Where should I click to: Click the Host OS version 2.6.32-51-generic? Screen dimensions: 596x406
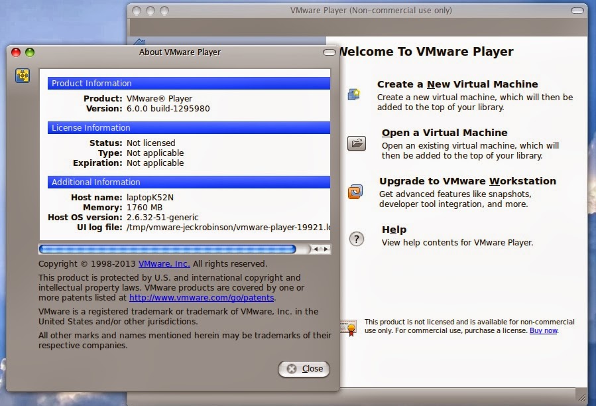(162, 218)
